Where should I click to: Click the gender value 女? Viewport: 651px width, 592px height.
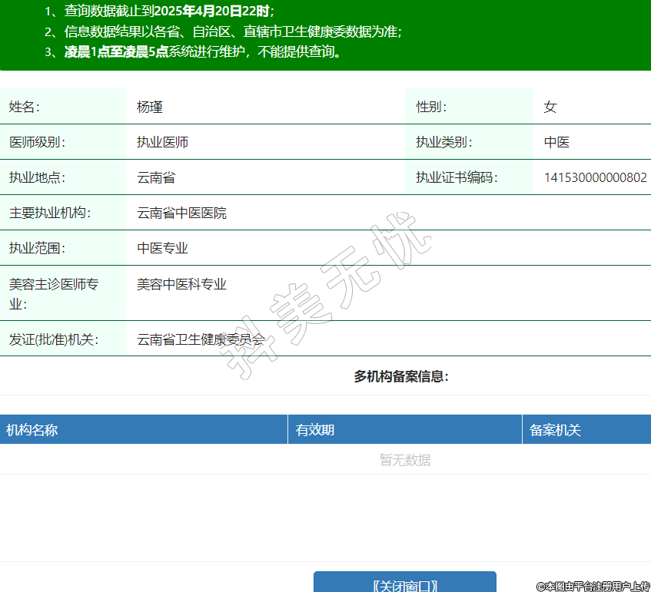click(x=550, y=107)
